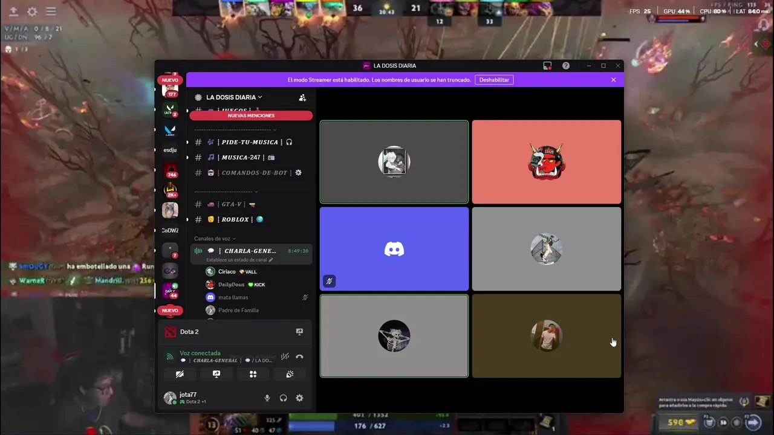Focus the skeleton avatar video tile
This screenshot has width=774, height=435.
394,336
